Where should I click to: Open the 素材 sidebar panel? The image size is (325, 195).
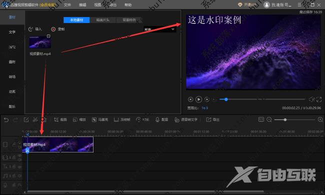coord(12,17)
